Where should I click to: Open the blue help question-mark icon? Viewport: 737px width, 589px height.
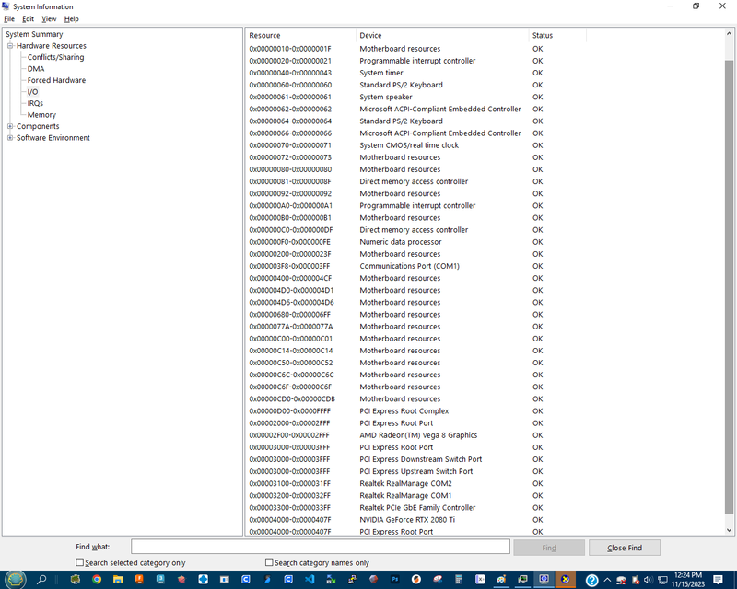[x=592, y=580]
